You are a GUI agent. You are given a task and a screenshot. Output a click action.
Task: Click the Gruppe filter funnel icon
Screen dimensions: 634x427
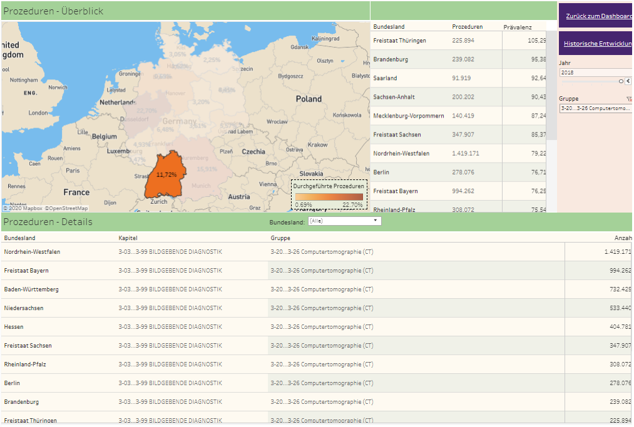(x=628, y=99)
